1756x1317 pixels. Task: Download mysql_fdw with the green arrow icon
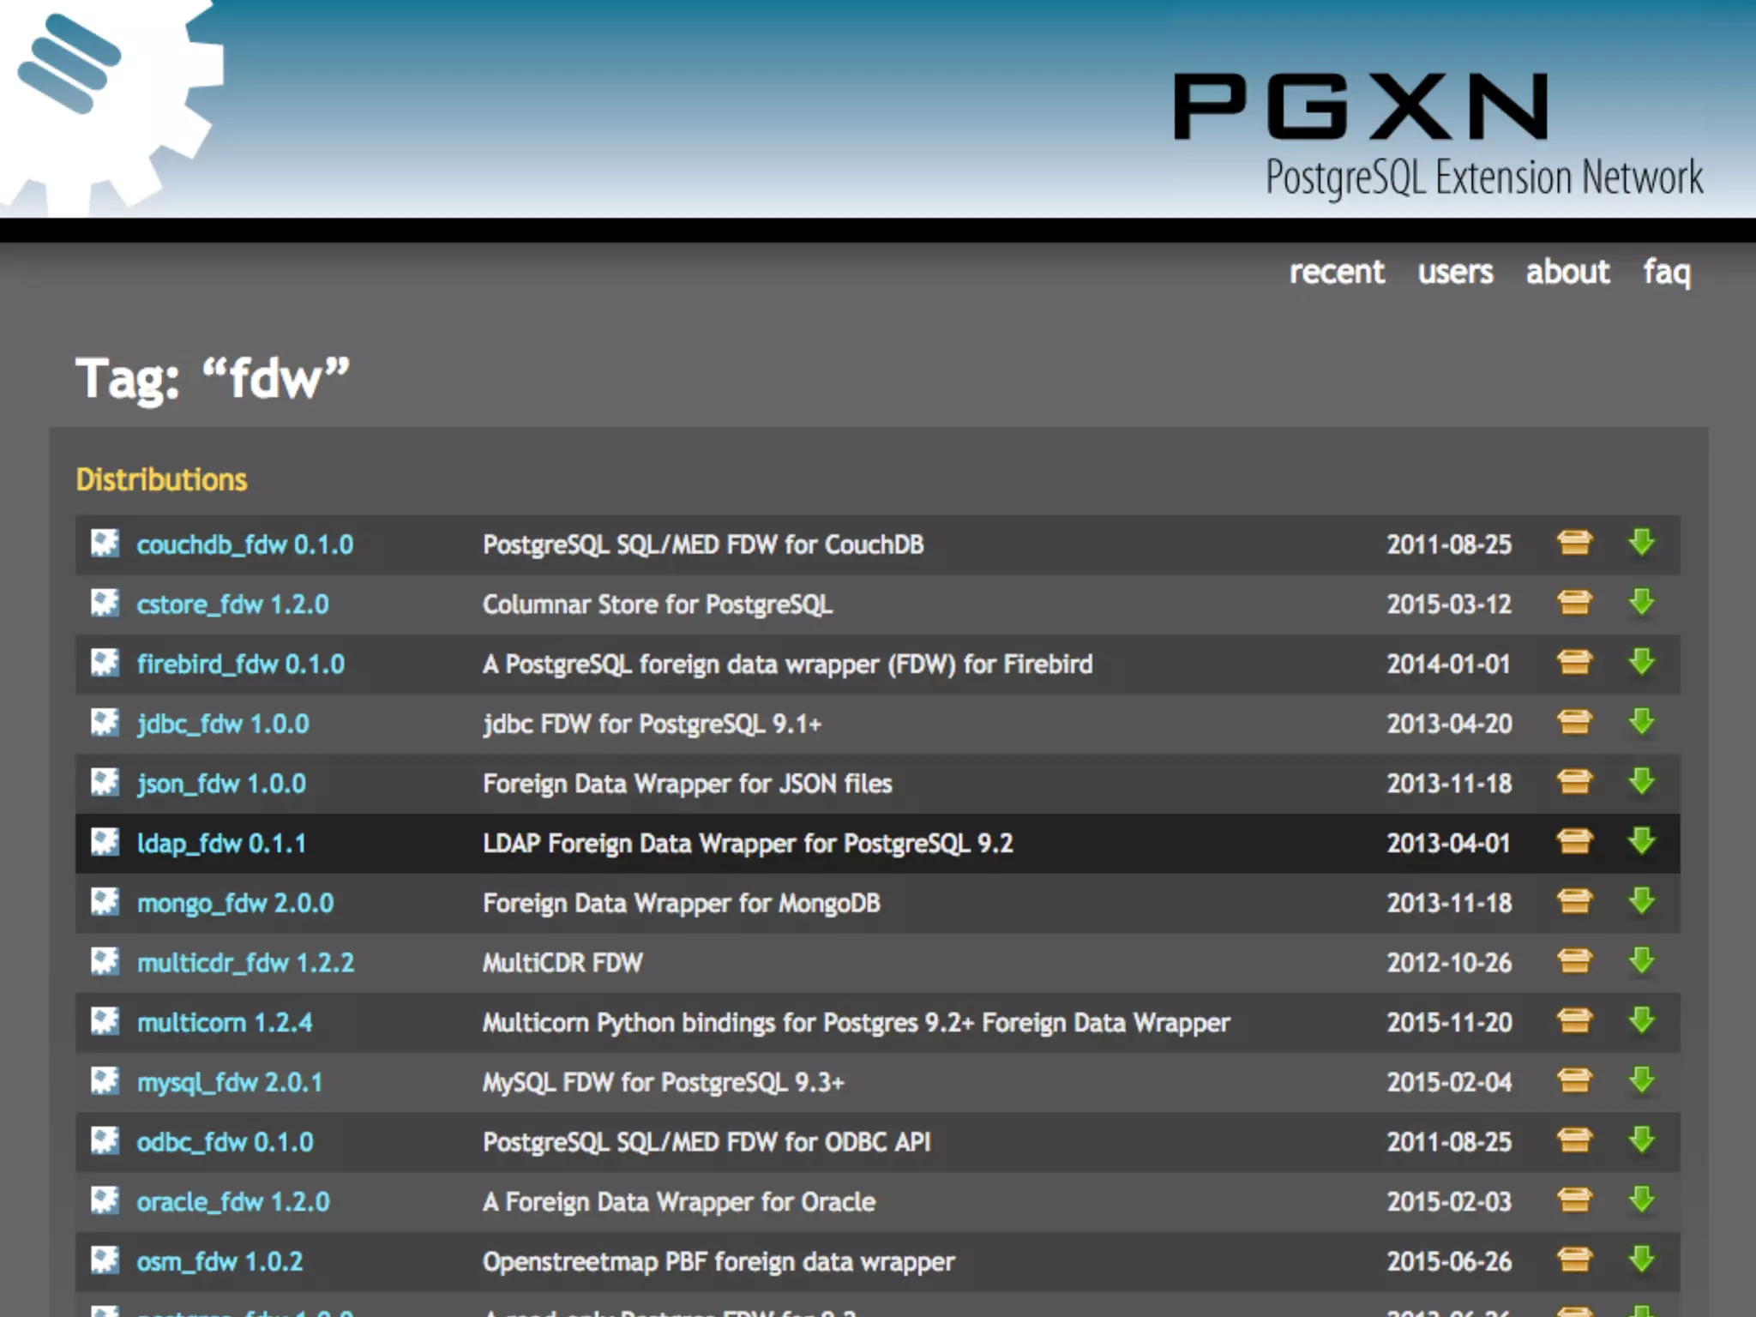click(1641, 1080)
